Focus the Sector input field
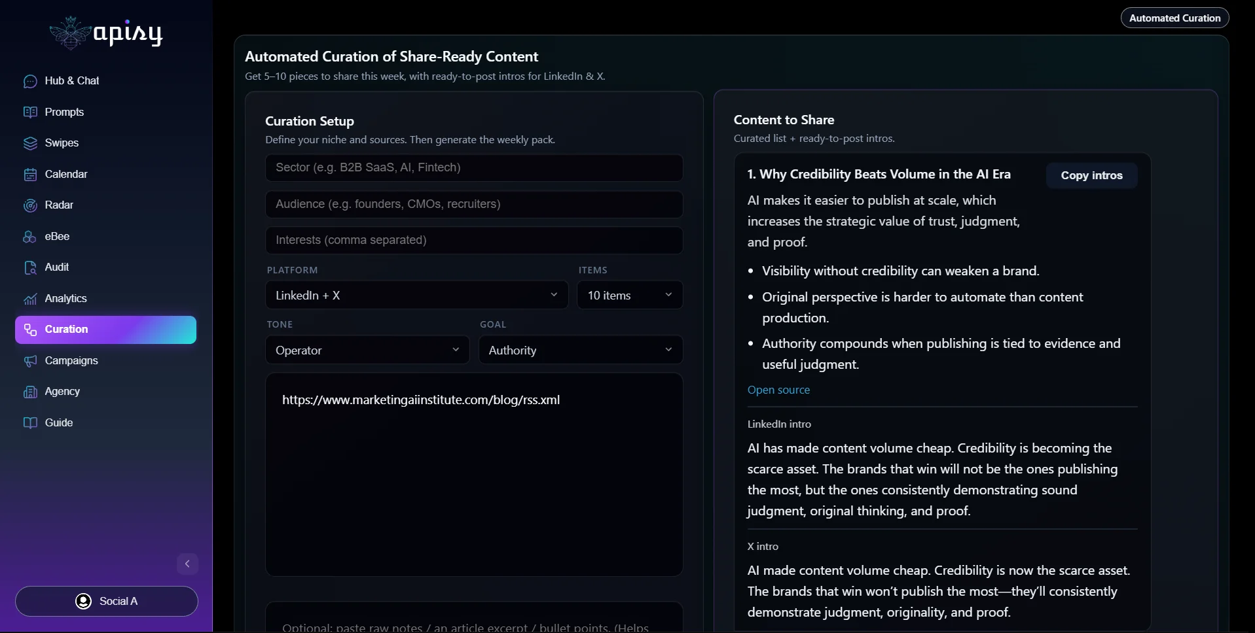Screen dimensions: 1255x633 point(474,167)
